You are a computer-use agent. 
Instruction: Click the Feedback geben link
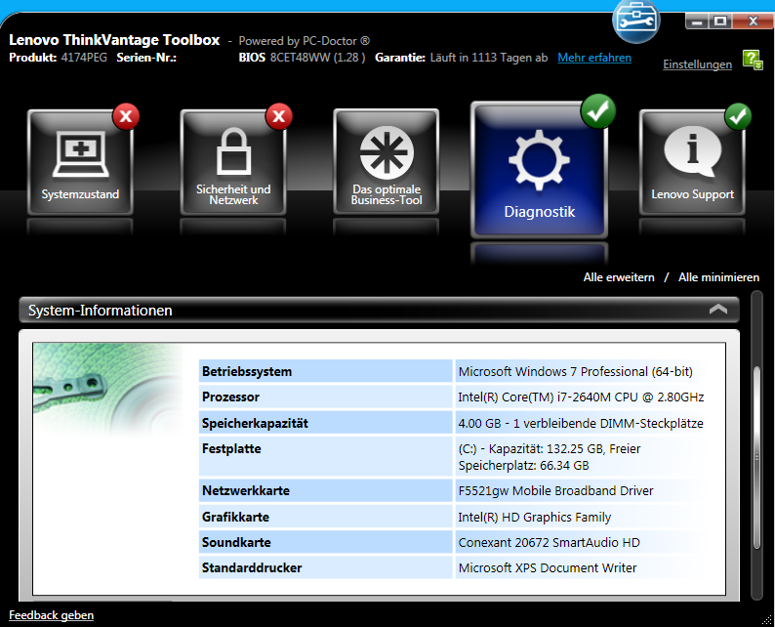coord(51,615)
